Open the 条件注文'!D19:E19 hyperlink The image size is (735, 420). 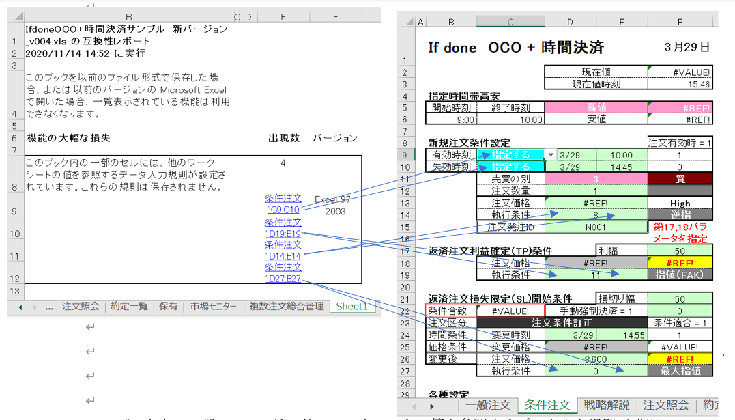pyautogui.click(x=283, y=228)
